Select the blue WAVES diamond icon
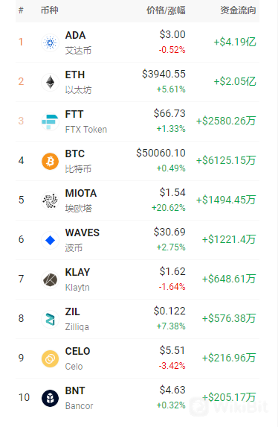The image size is (278, 427). tap(50, 240)
